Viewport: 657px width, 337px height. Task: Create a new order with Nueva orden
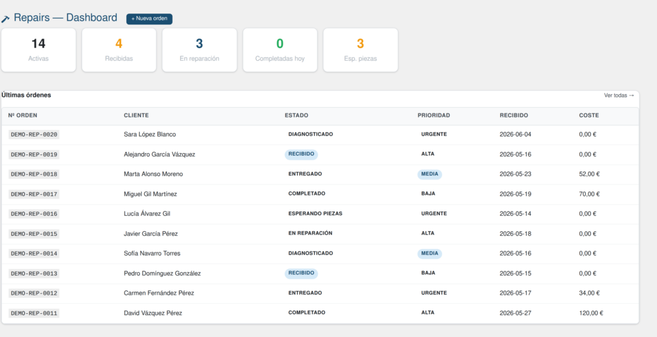(149, 19)
